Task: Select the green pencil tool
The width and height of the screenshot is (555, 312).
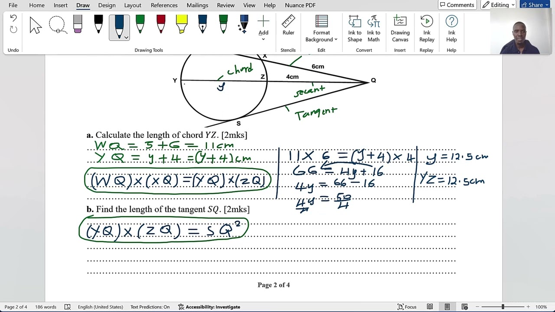Action: click(223, 24)
